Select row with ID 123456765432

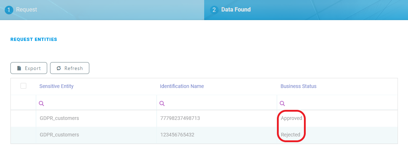[177, 135]
